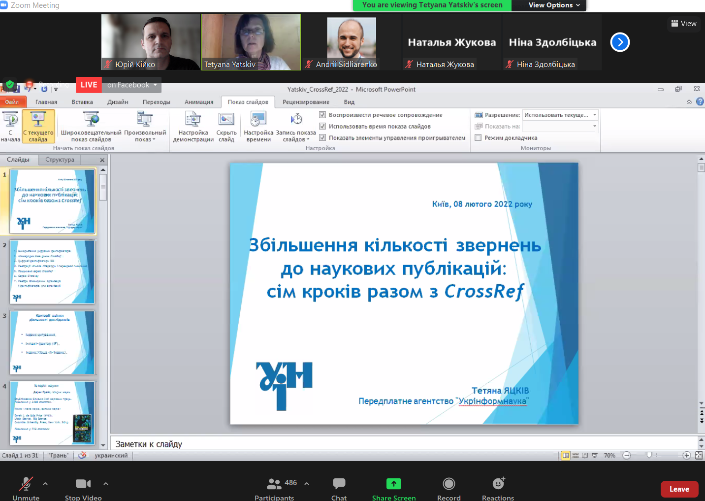Open Zoom Chat panel
Screen dimensions: 705x501
pyautogui.click(x=339, y=489)
